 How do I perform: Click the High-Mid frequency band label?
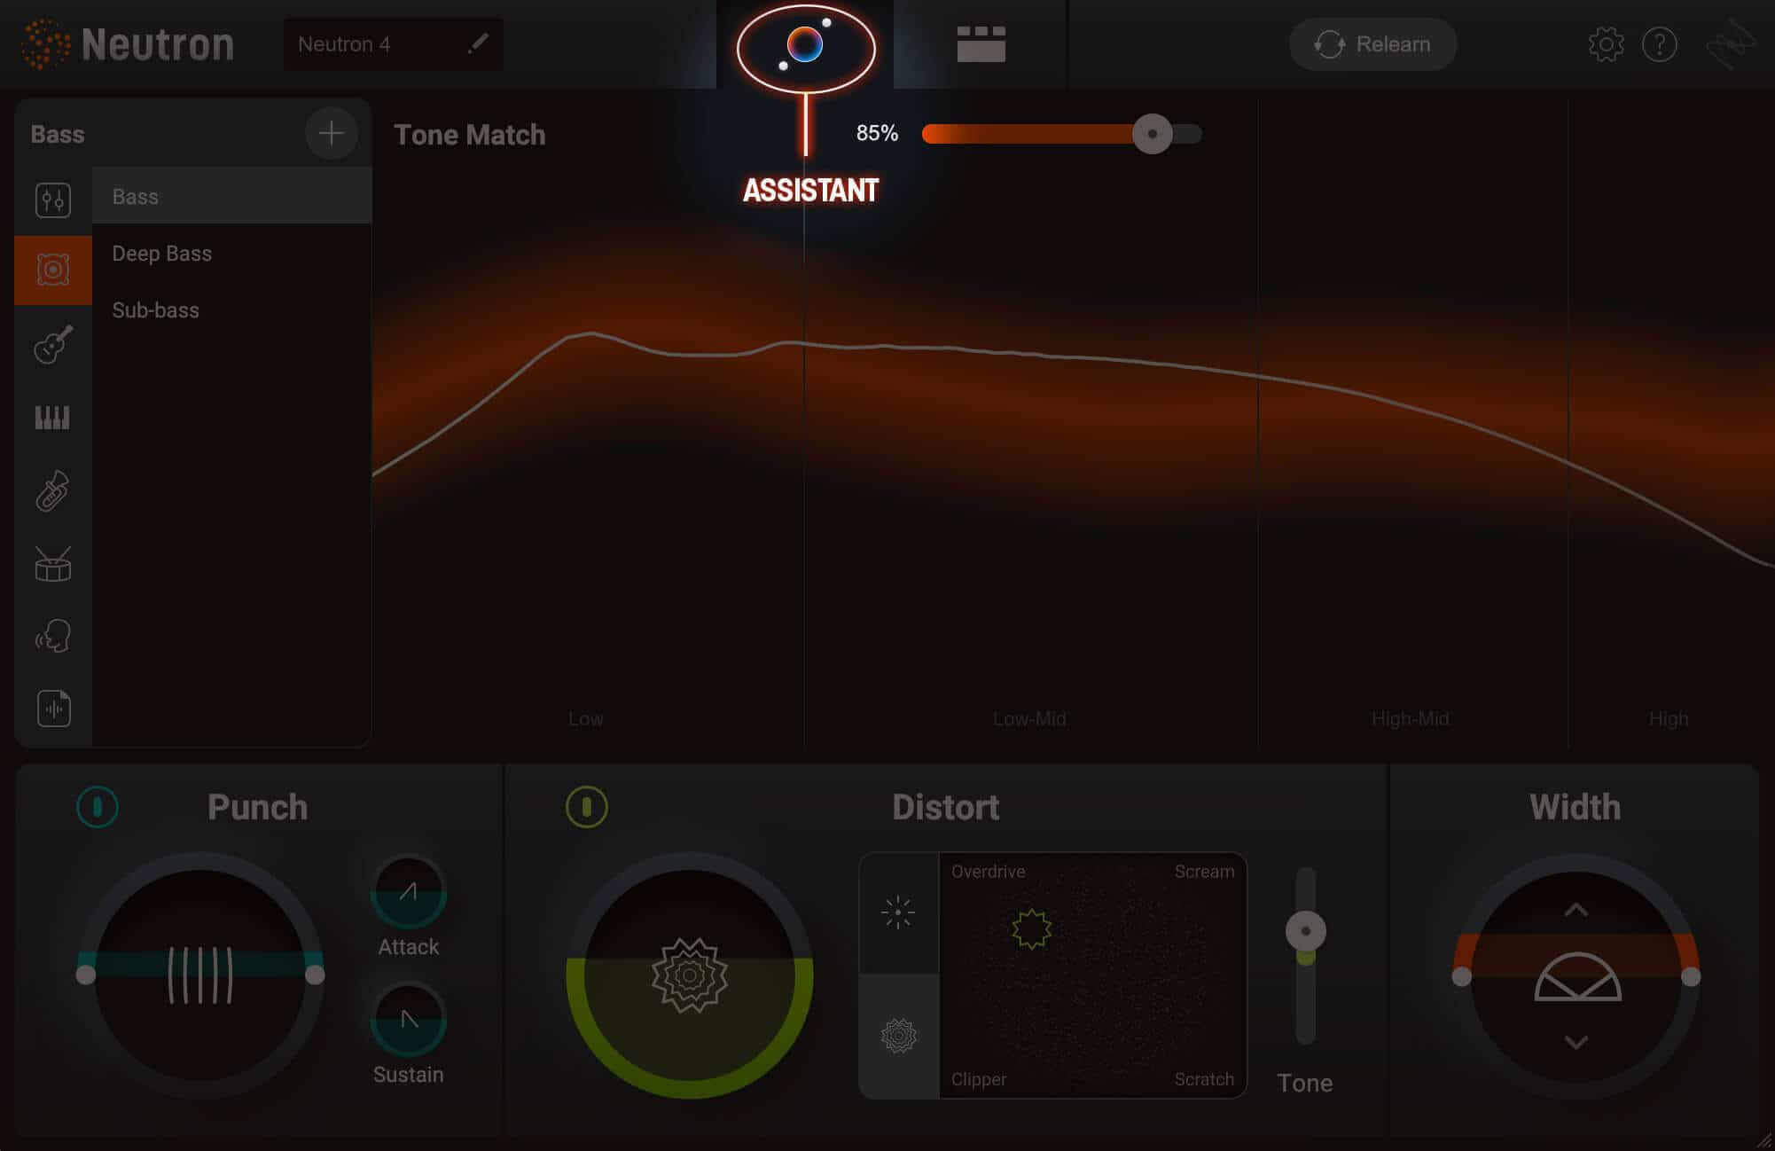pos(1410,718)
